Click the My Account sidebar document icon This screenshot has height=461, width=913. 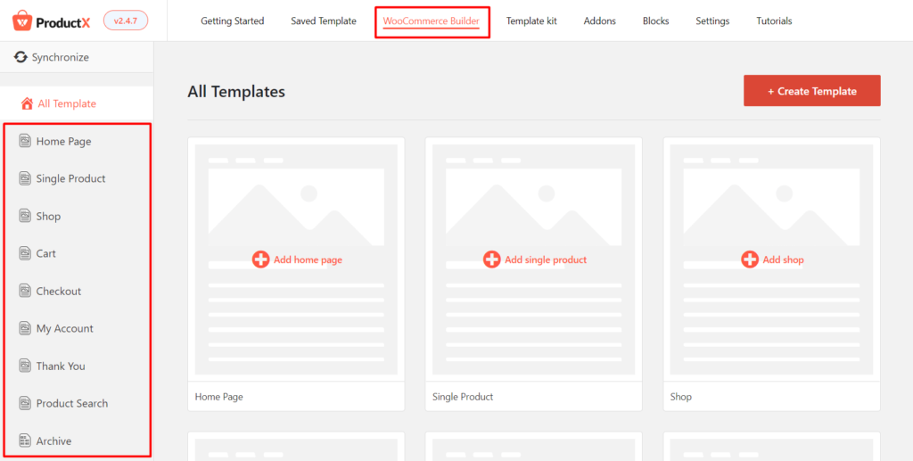pos(24,328)
